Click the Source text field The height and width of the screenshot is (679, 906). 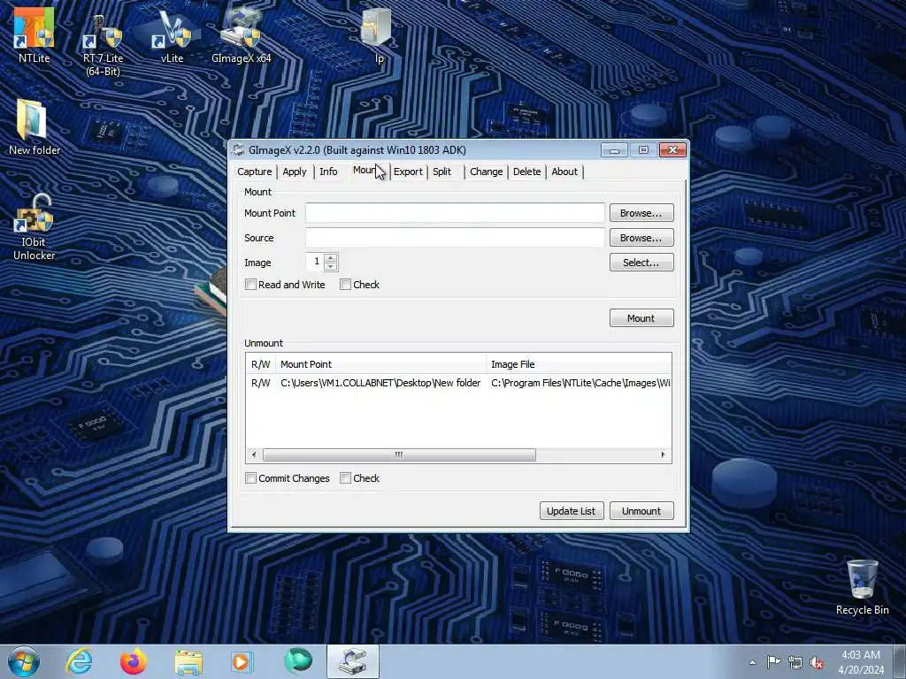pyautogui.click(x=455, y=238)
